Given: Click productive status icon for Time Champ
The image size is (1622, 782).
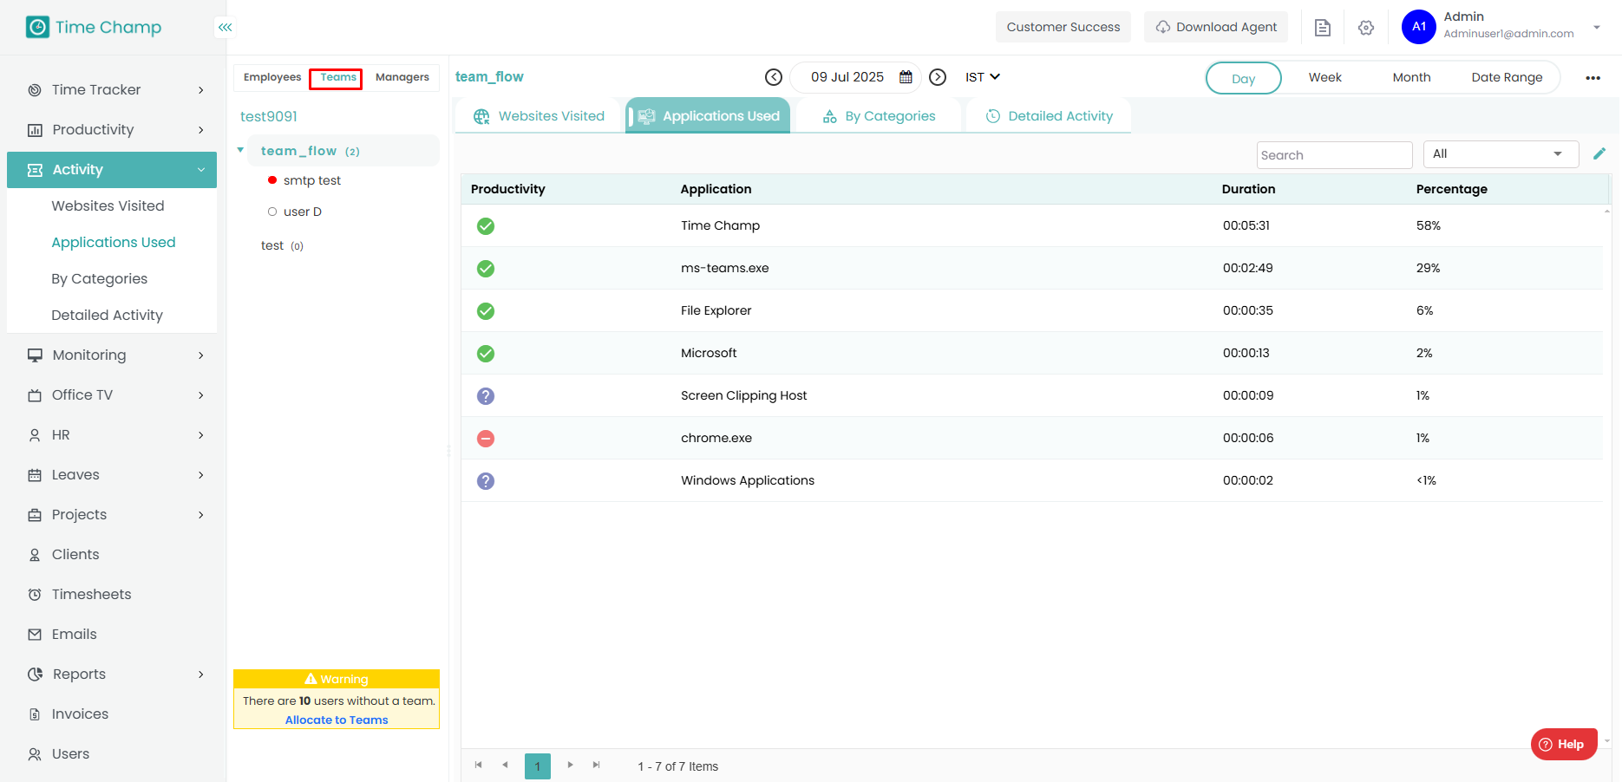Looking at the screenshot, I should pyautogui.click(x=486, y=226).
